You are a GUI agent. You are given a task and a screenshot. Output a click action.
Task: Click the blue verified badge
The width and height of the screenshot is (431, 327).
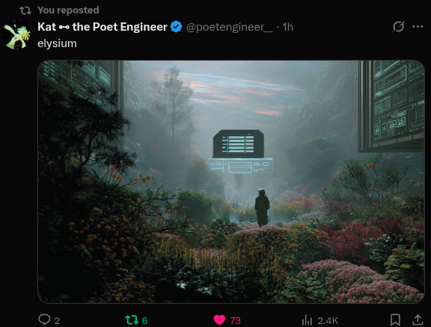pos(176,27)
